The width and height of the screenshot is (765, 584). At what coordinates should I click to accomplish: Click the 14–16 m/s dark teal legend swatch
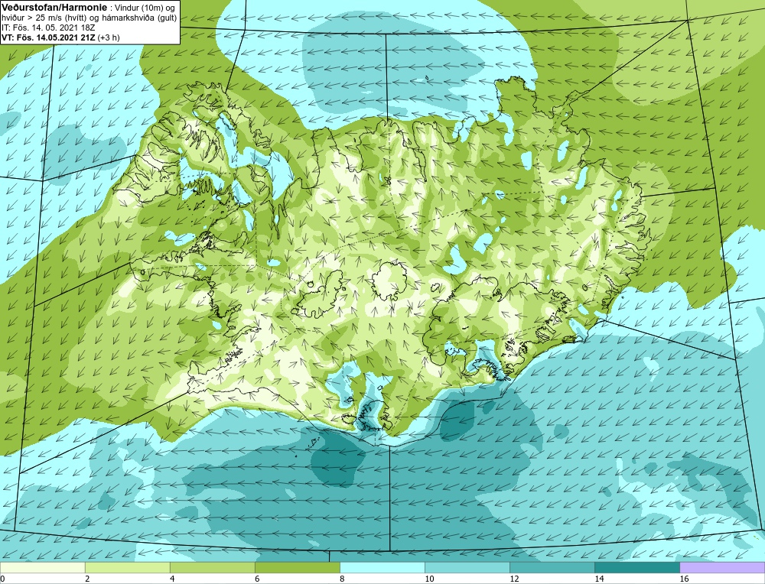coord(637,567)
